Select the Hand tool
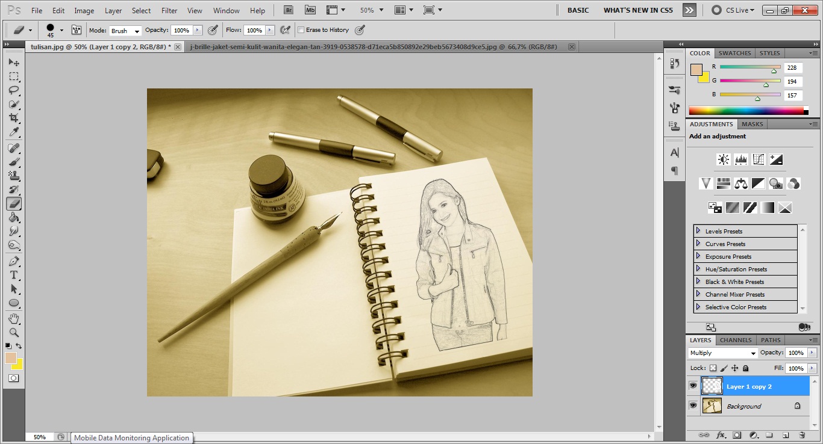 (x=14, y=318)
